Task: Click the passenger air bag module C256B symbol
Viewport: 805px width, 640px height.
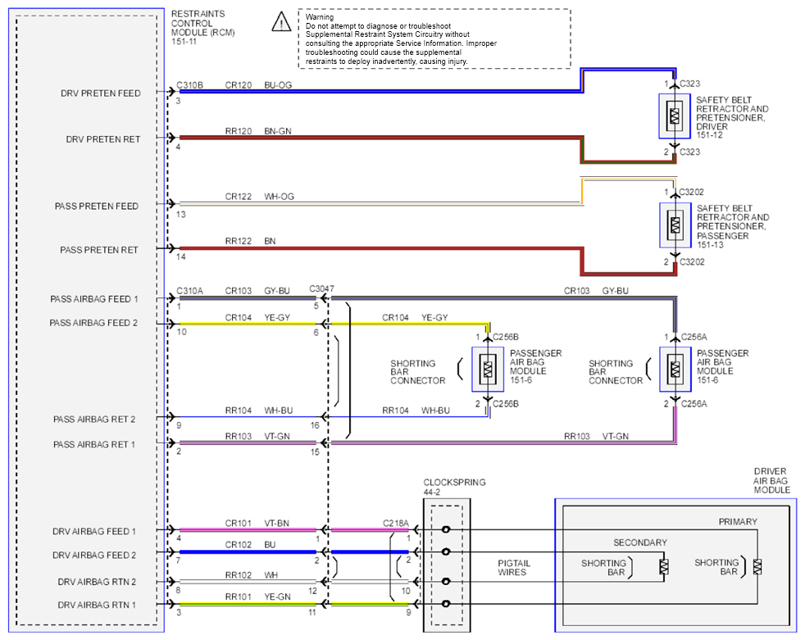Action: click(488, 369)
